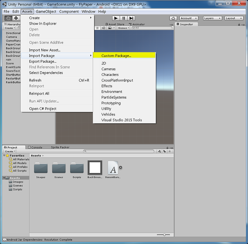
Task: Switch to the Sprite Packer tab
Action: click(60, 147)
